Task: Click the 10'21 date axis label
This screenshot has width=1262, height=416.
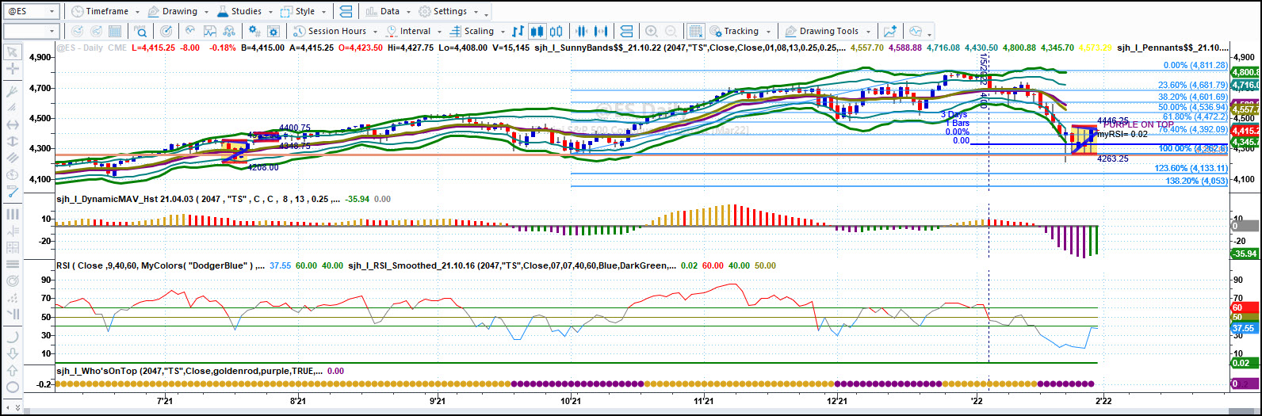Action: pos(571,403)
